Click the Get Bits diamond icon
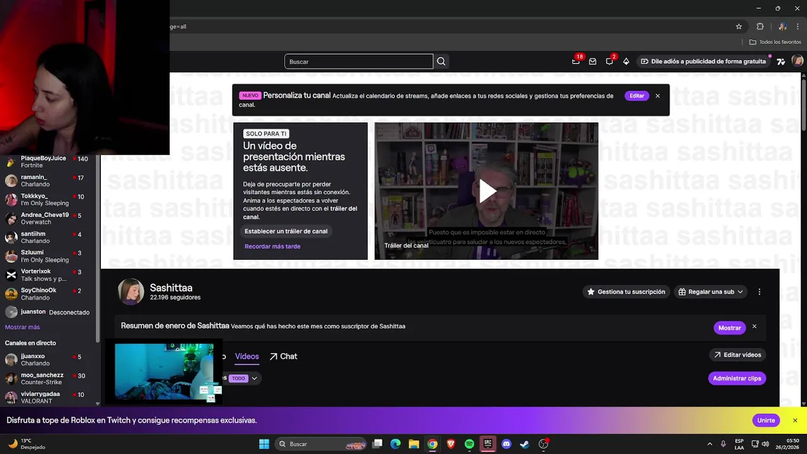This screenshot has width=807, height=454. [x=626, y=61]
